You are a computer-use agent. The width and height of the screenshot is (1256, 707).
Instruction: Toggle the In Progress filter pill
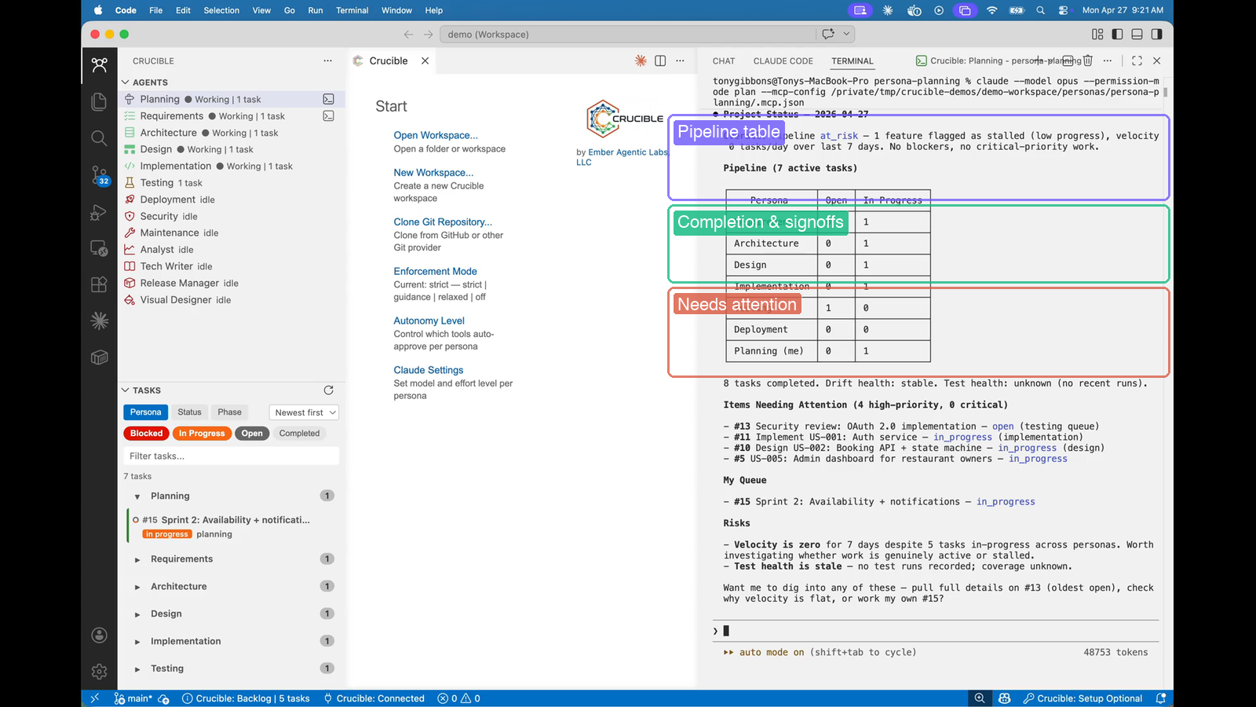pyautogui.click(x=202, y=433)
